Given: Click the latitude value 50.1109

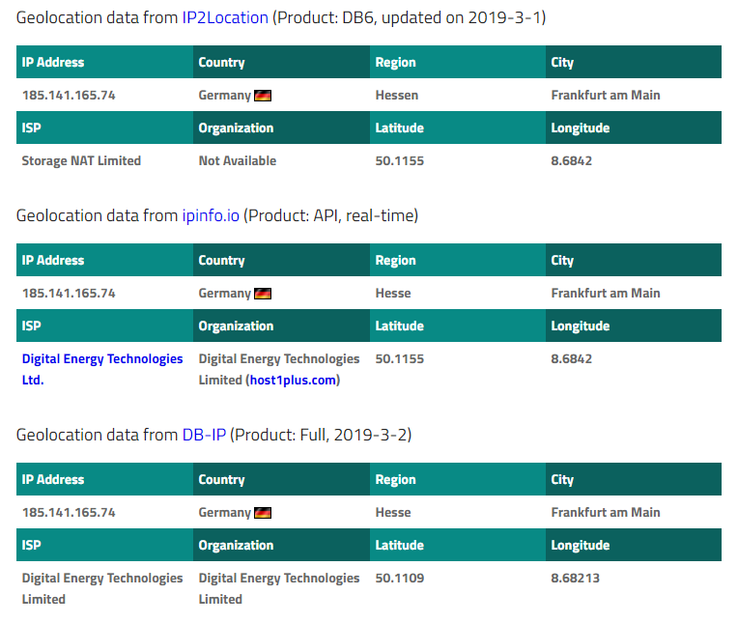Looking at the screenshot, I should (x=400, y=579).
